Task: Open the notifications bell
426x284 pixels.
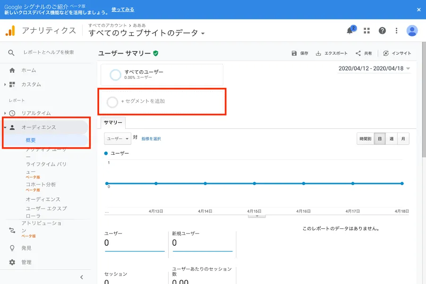Action: (350, 31)
